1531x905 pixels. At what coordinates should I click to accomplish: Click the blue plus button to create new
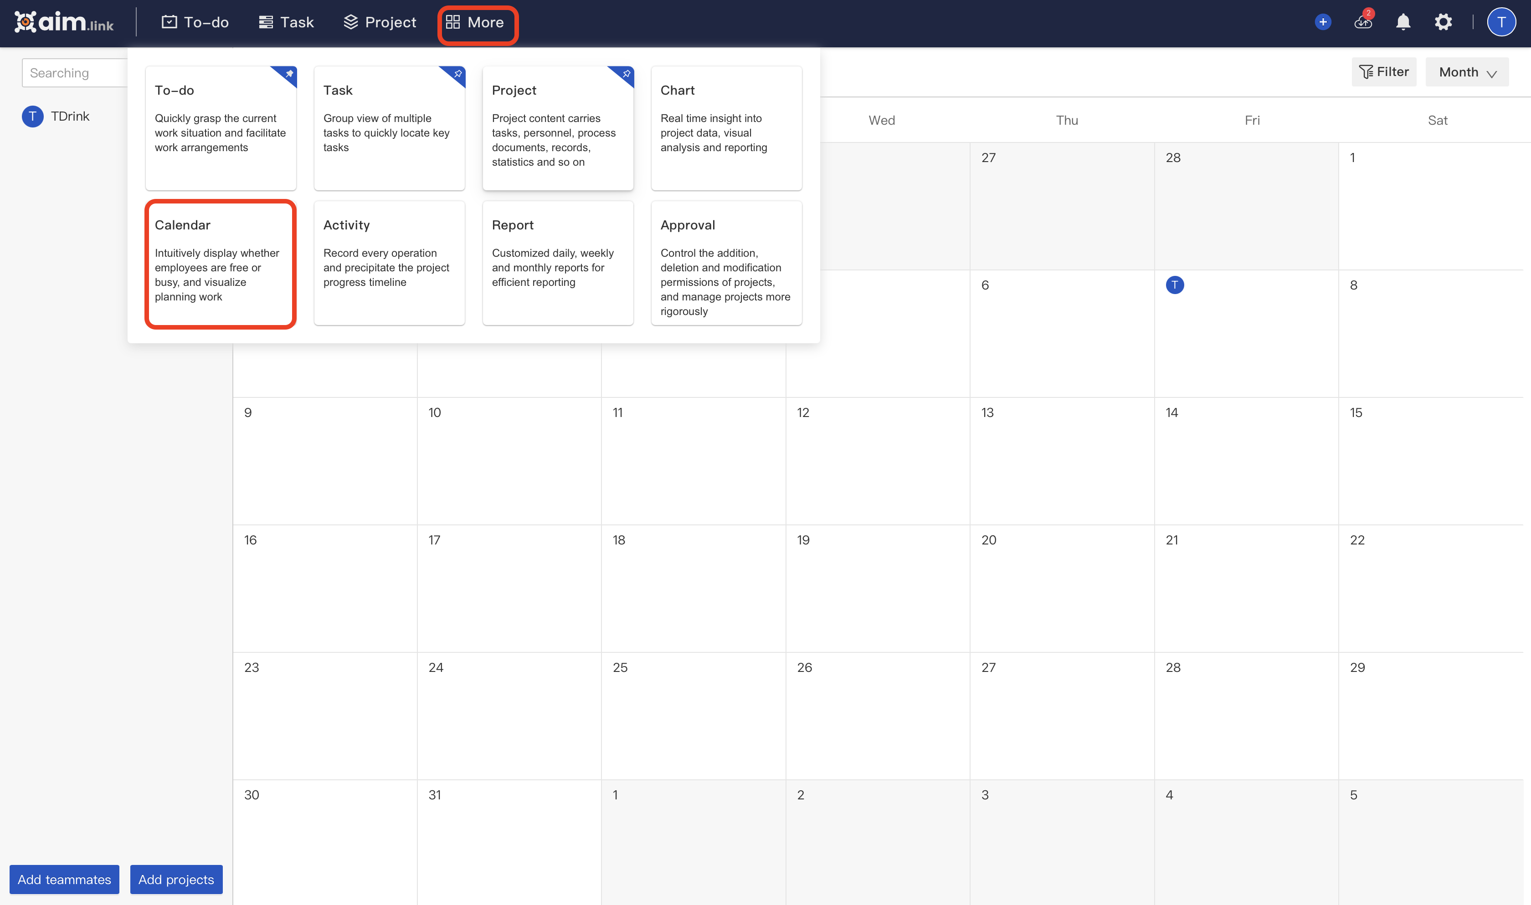[x=1322, y=22]
